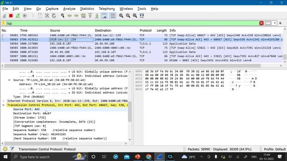
Task: Click the Windows Start button
Action: [5, 157]
